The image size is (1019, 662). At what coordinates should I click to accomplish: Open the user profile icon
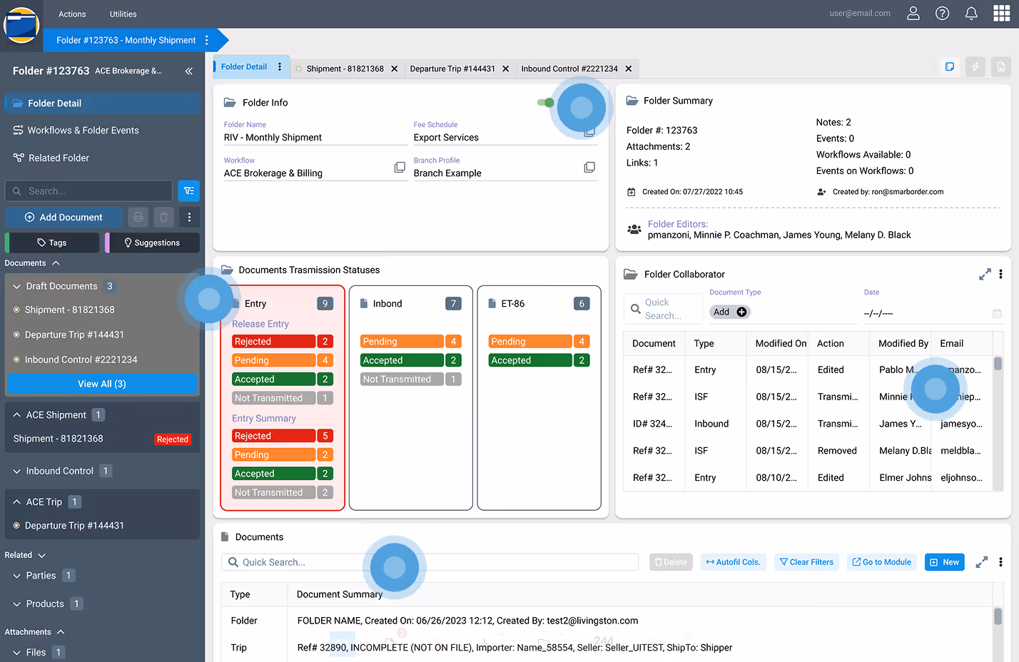click(x=913, y=14)
